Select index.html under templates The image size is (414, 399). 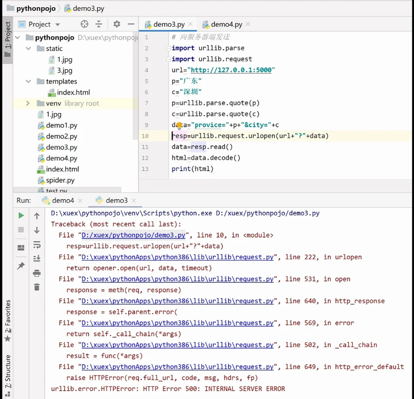(73, 92)
